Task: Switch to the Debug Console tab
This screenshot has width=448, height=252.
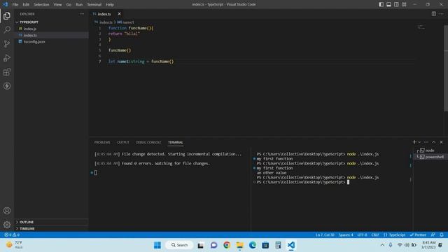Action: 148,142
